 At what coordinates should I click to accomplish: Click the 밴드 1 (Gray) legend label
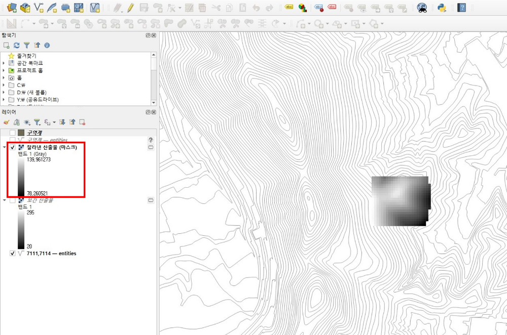point(32,154)
